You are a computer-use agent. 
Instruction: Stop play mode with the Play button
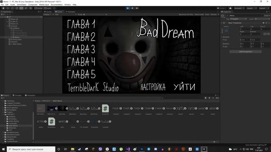128,8
